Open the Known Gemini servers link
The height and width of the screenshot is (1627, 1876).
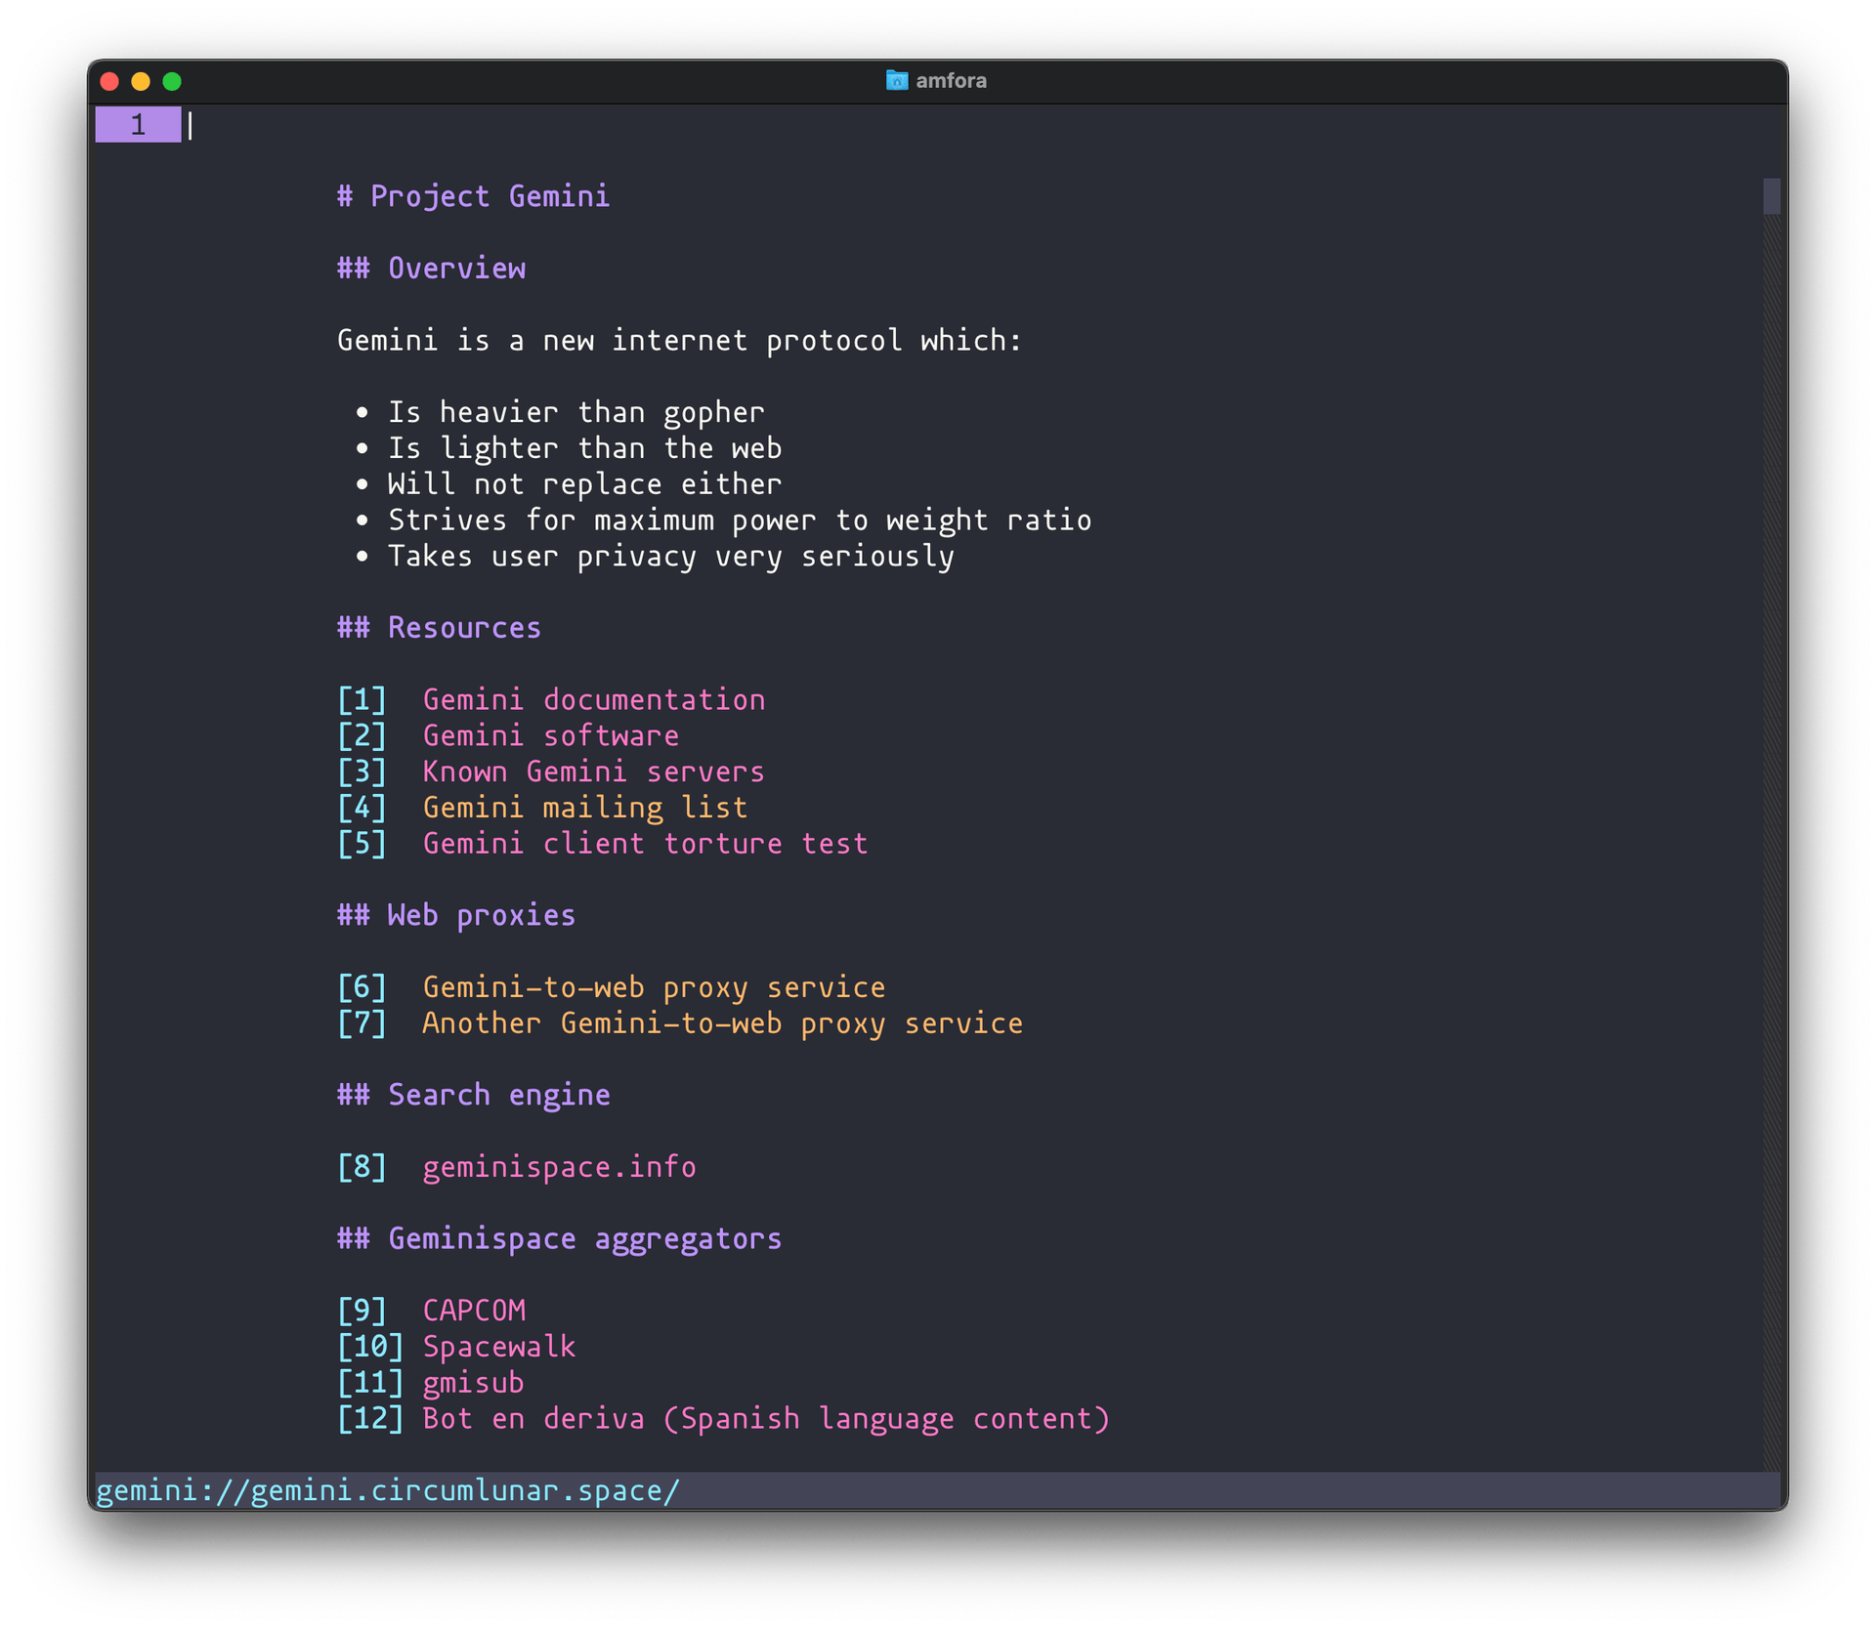coord(592,772)
